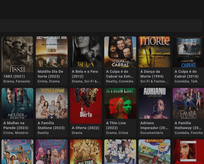Click title 'A Thin Line (2023)'
The height and width of the screenshot is (164, 204).
coord(116,125)
